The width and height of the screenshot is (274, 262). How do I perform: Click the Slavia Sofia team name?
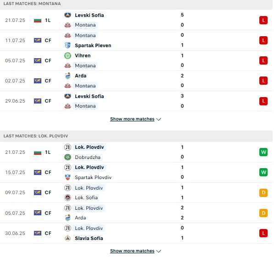click(89, 238)
